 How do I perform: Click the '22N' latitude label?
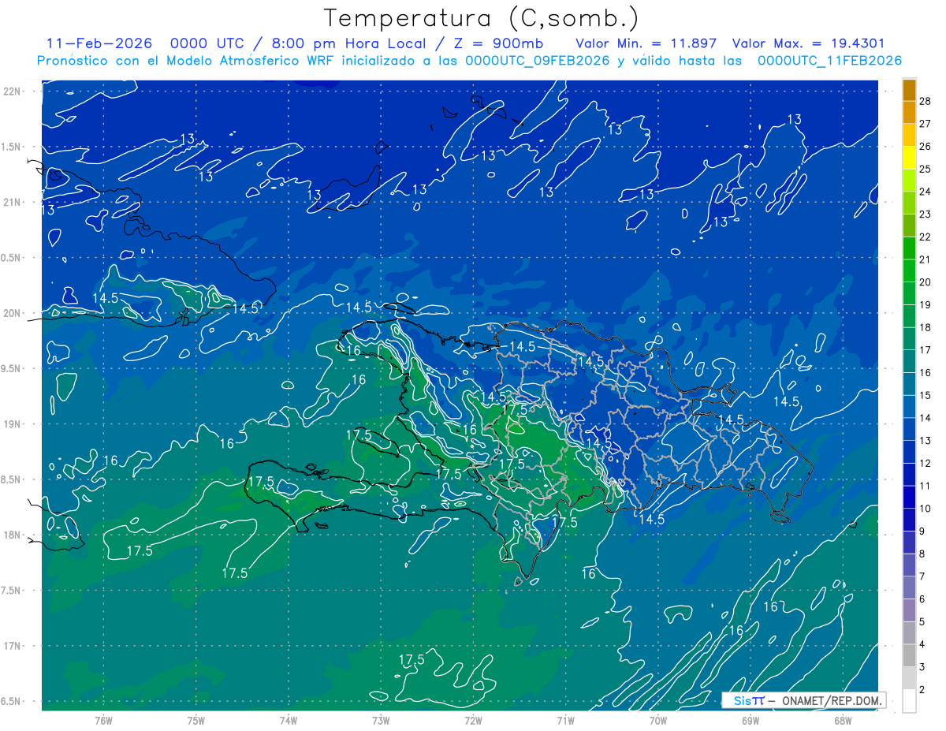[13, 91]
